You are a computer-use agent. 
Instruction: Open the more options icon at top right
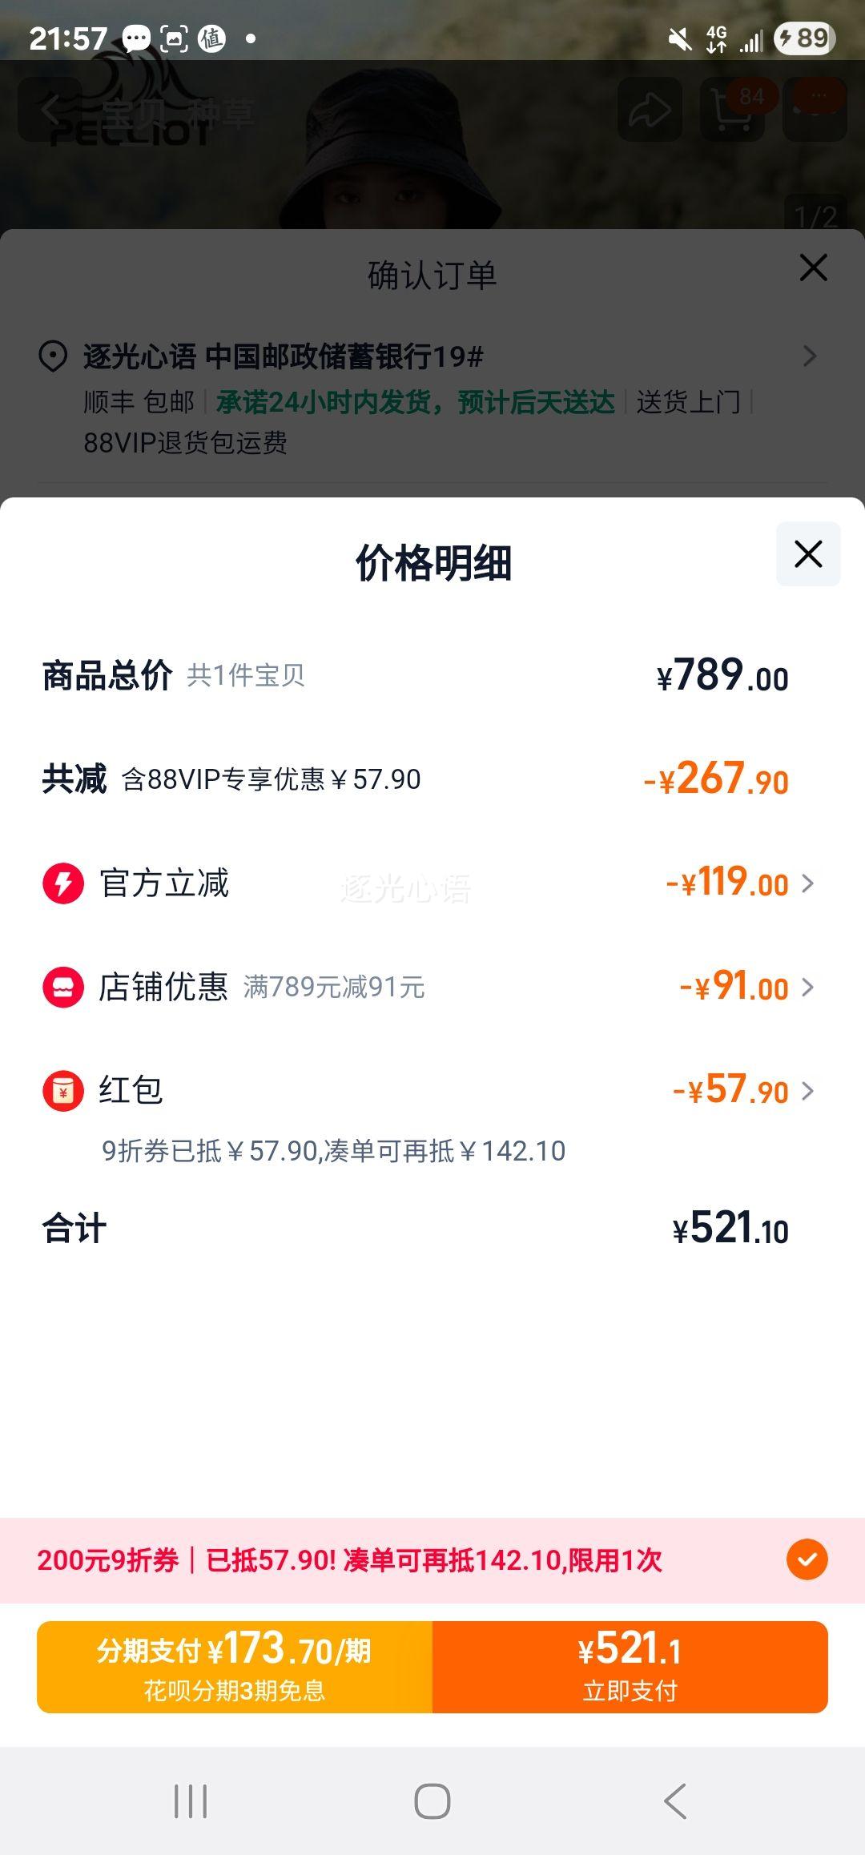(x=815, y=110)
